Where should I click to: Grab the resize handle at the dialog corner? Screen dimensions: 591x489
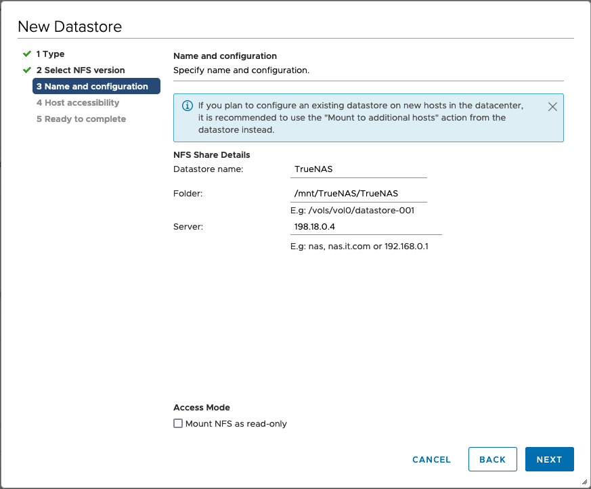tap(584, 482)
